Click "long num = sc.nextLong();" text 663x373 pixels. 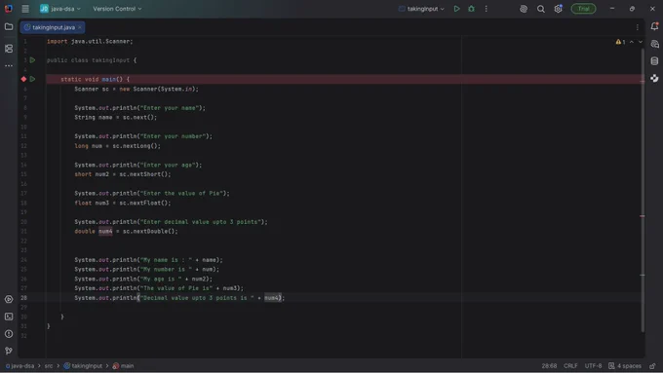[118, 146]
